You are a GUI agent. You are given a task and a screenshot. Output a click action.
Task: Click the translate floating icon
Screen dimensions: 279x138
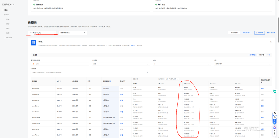coord(275,118)
